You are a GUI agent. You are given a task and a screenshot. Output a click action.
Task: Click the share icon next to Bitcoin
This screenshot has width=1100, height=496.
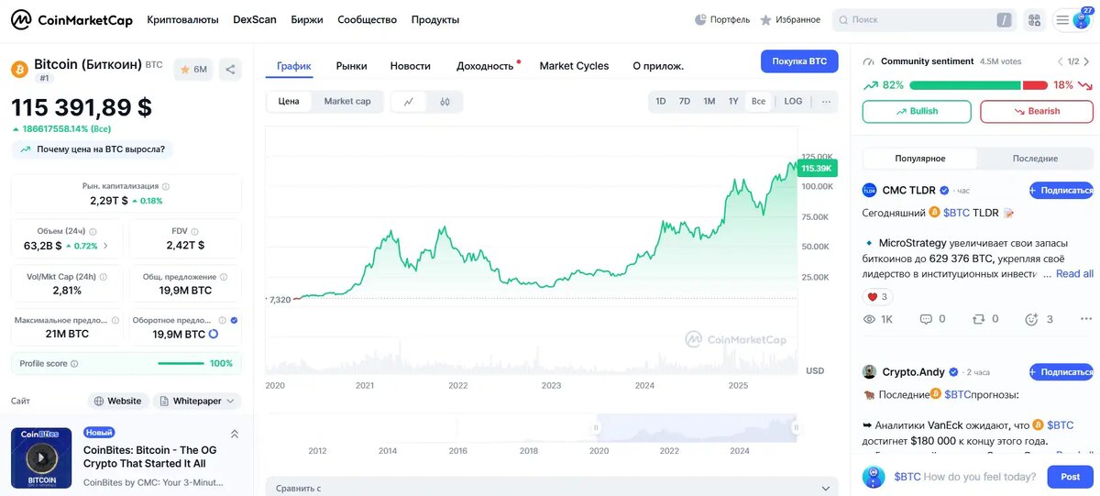(x=230, y=69)
